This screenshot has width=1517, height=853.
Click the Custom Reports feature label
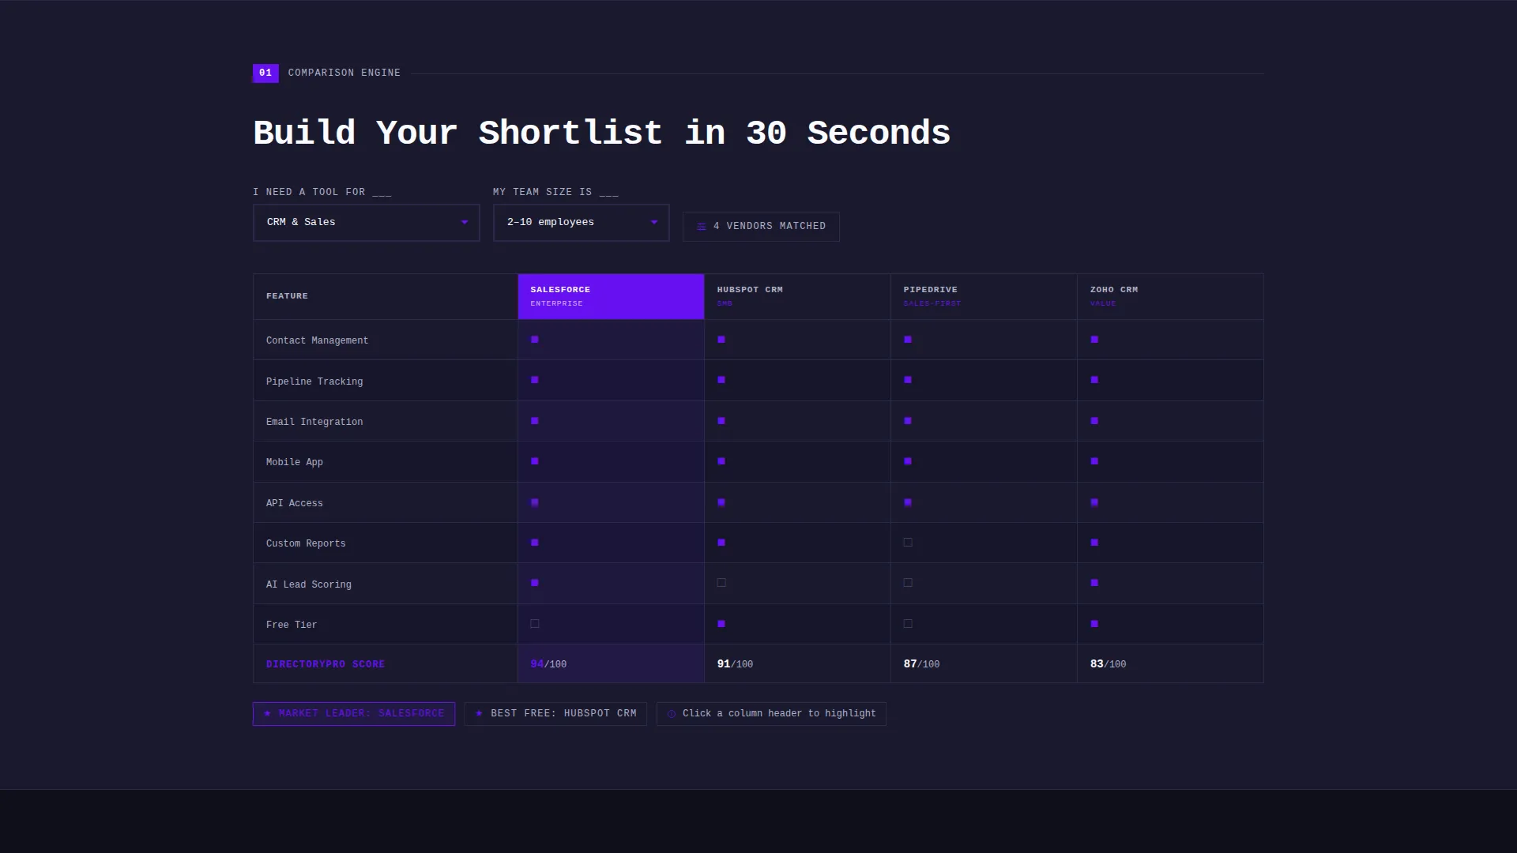tap(306, 543)
